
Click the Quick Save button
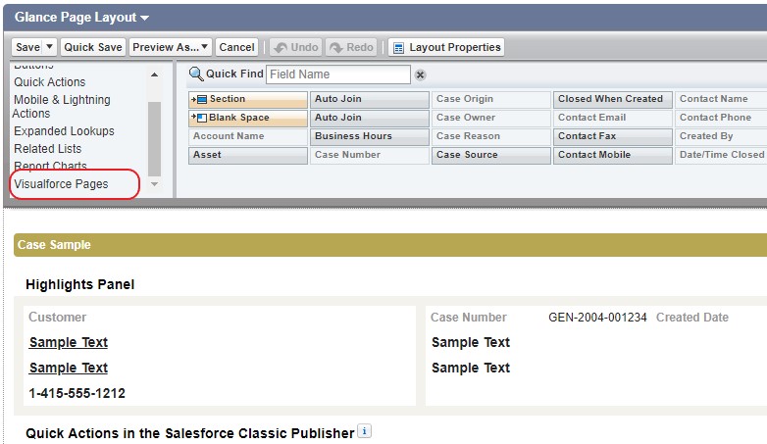(93, 47)
